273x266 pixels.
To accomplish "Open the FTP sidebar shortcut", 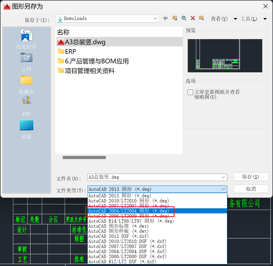I will (27, 107).
